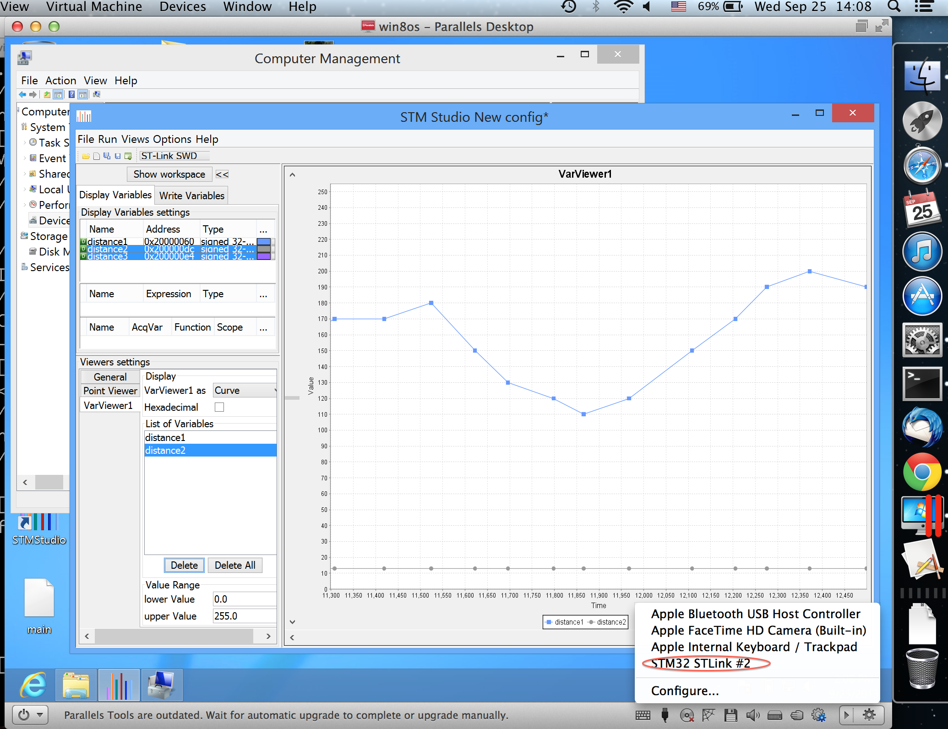Click the Parallels shared folders hand icon
The height and width of the screenshot is (729, 948).
(x=797, y=715)
